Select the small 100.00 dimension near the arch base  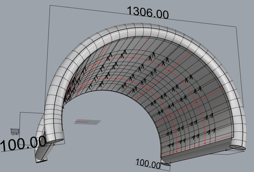coord(147,163)
